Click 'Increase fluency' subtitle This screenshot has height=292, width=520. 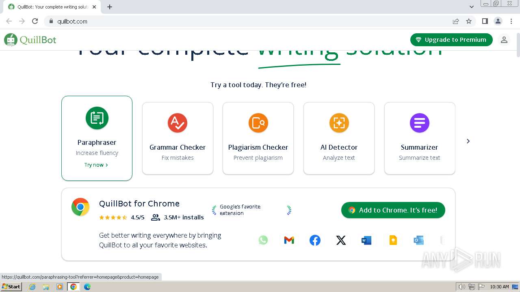tap(97, 153)
